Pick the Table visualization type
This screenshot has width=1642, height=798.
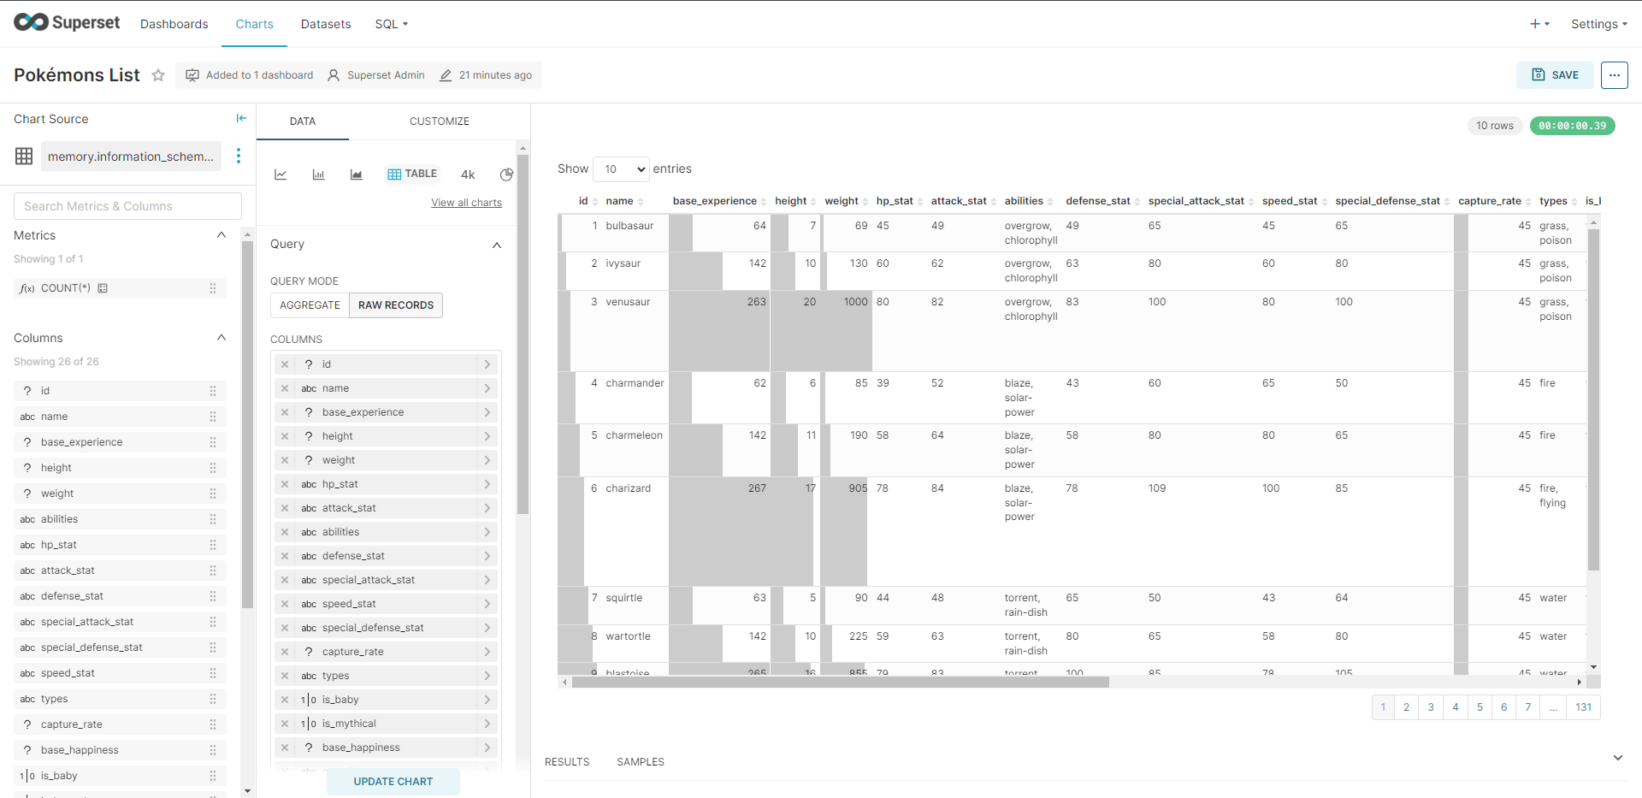pyautogui.click(x=412, y=174)
